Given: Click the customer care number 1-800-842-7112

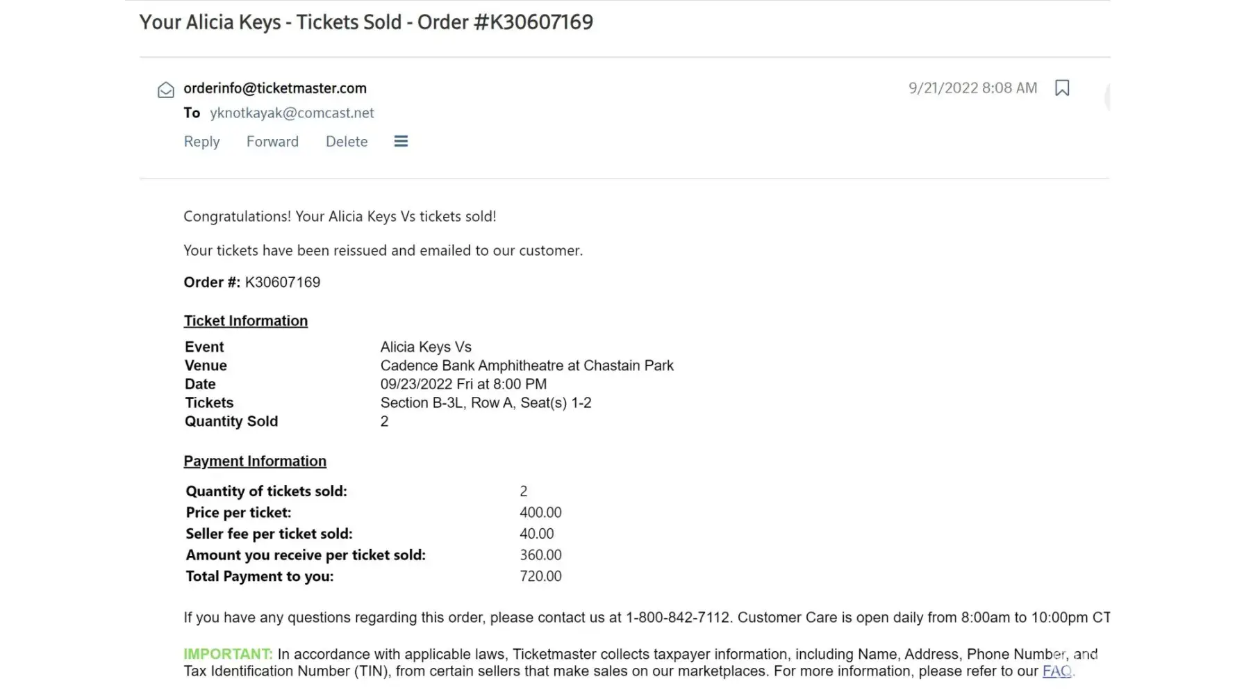Looking at the screenshot, I should coord(677,618).
